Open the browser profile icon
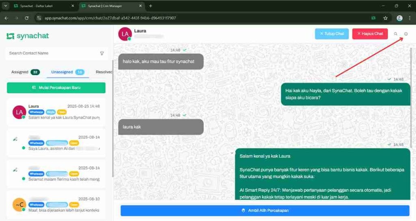Viewport: 416px width, 221px height. pyautogui.click(x=399, y=18)
